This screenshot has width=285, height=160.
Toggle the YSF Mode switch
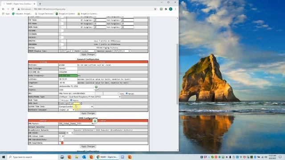61,20
